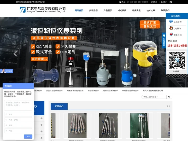This screenshot has height=141, width=188.
Task: Click the 源头厂家 售后无忧 orange badge
Action: (x=150, y=24)
